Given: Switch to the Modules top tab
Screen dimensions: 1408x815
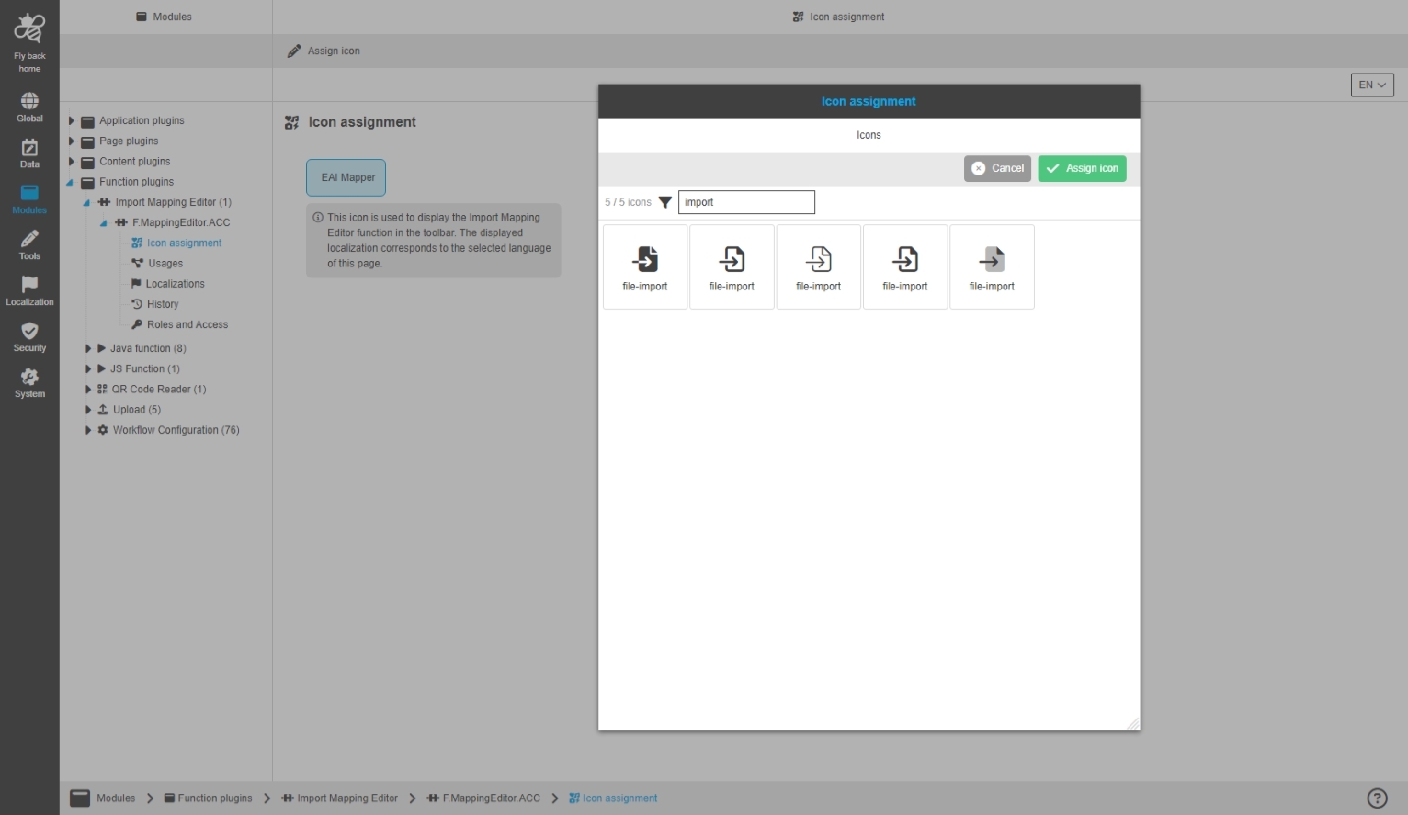Looking at the screenshot, I should [x=165, y=17].
